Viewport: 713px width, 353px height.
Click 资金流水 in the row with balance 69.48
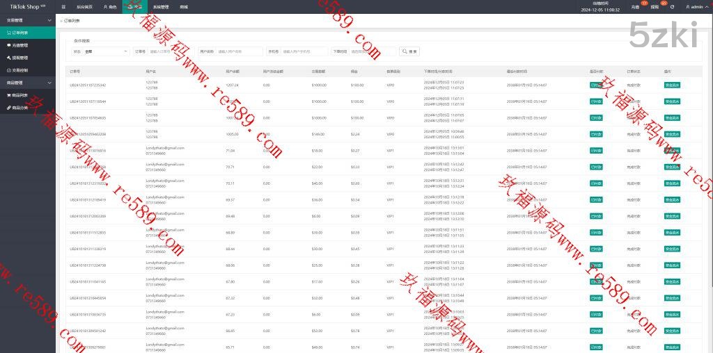pyautogui.click(x=672, y=216)
